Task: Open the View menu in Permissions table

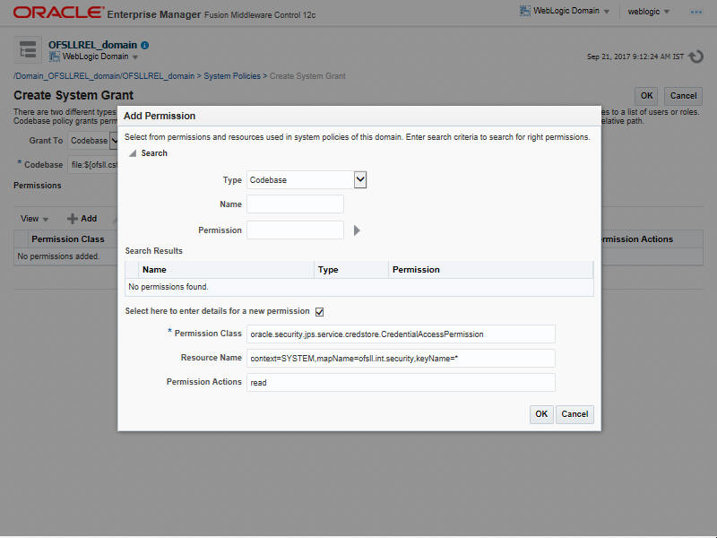Action: [x=34, y=219]
